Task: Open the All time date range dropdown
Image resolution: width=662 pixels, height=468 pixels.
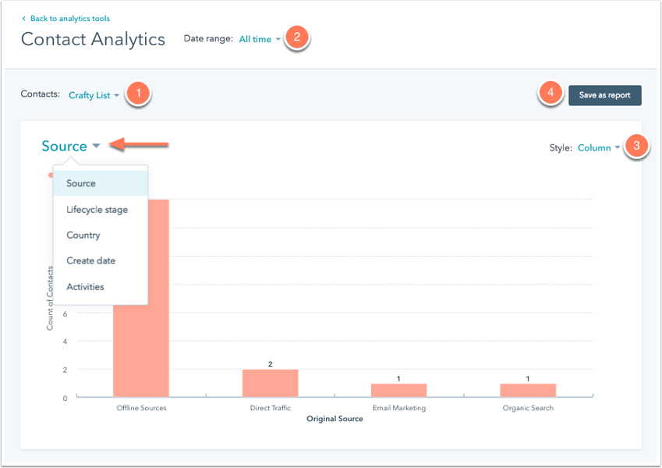Action: tap(260, 39)
